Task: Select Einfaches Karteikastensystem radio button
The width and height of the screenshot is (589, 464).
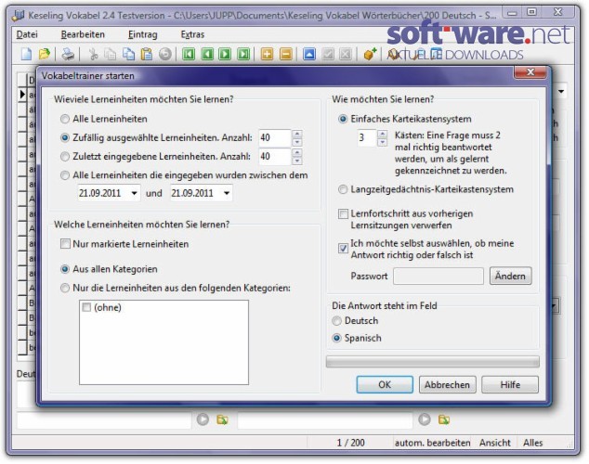Action: click(x=343, y=120)
